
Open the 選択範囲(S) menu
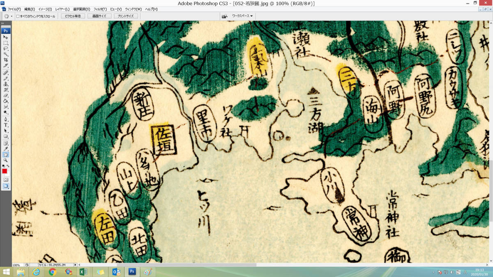click(x=81, y=9)
